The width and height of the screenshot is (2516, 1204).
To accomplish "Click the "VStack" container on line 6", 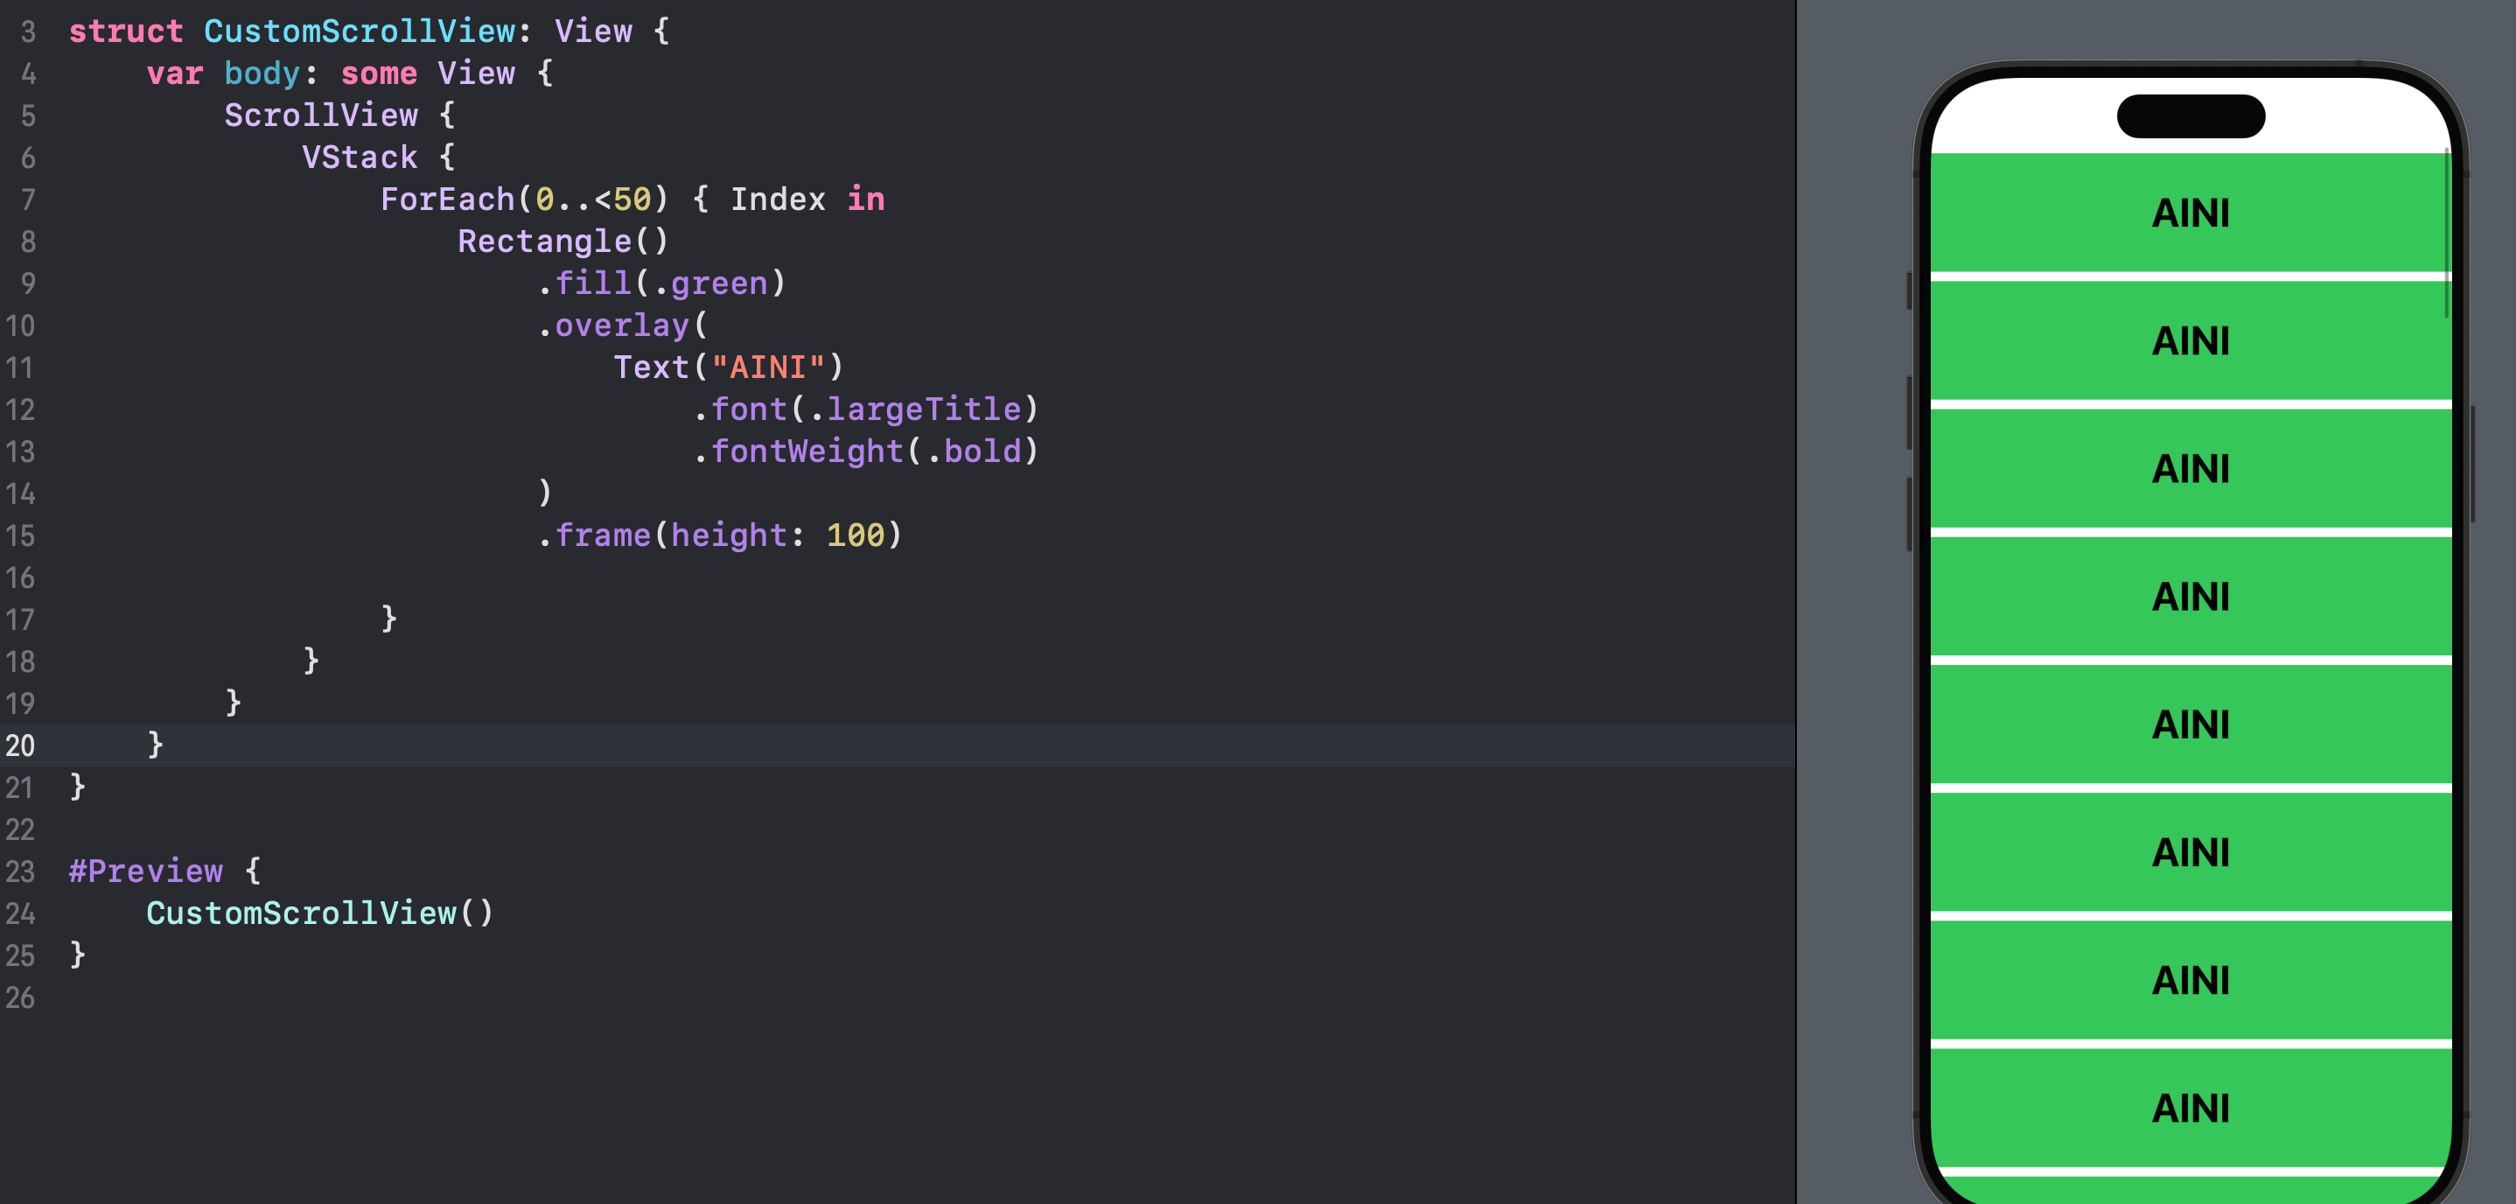I will 360,157.
